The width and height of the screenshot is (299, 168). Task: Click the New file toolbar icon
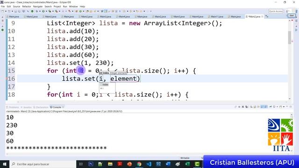2,11
